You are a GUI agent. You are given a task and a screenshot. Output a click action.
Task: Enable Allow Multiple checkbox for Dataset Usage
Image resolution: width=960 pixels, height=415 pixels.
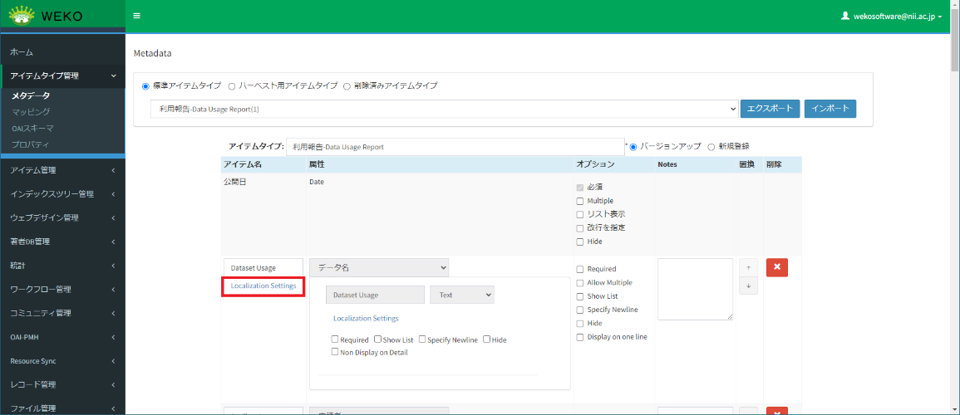(x=580, y=283)
